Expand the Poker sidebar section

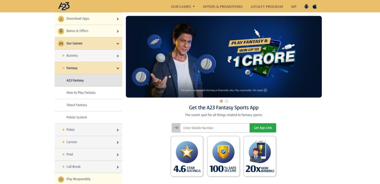88,130
